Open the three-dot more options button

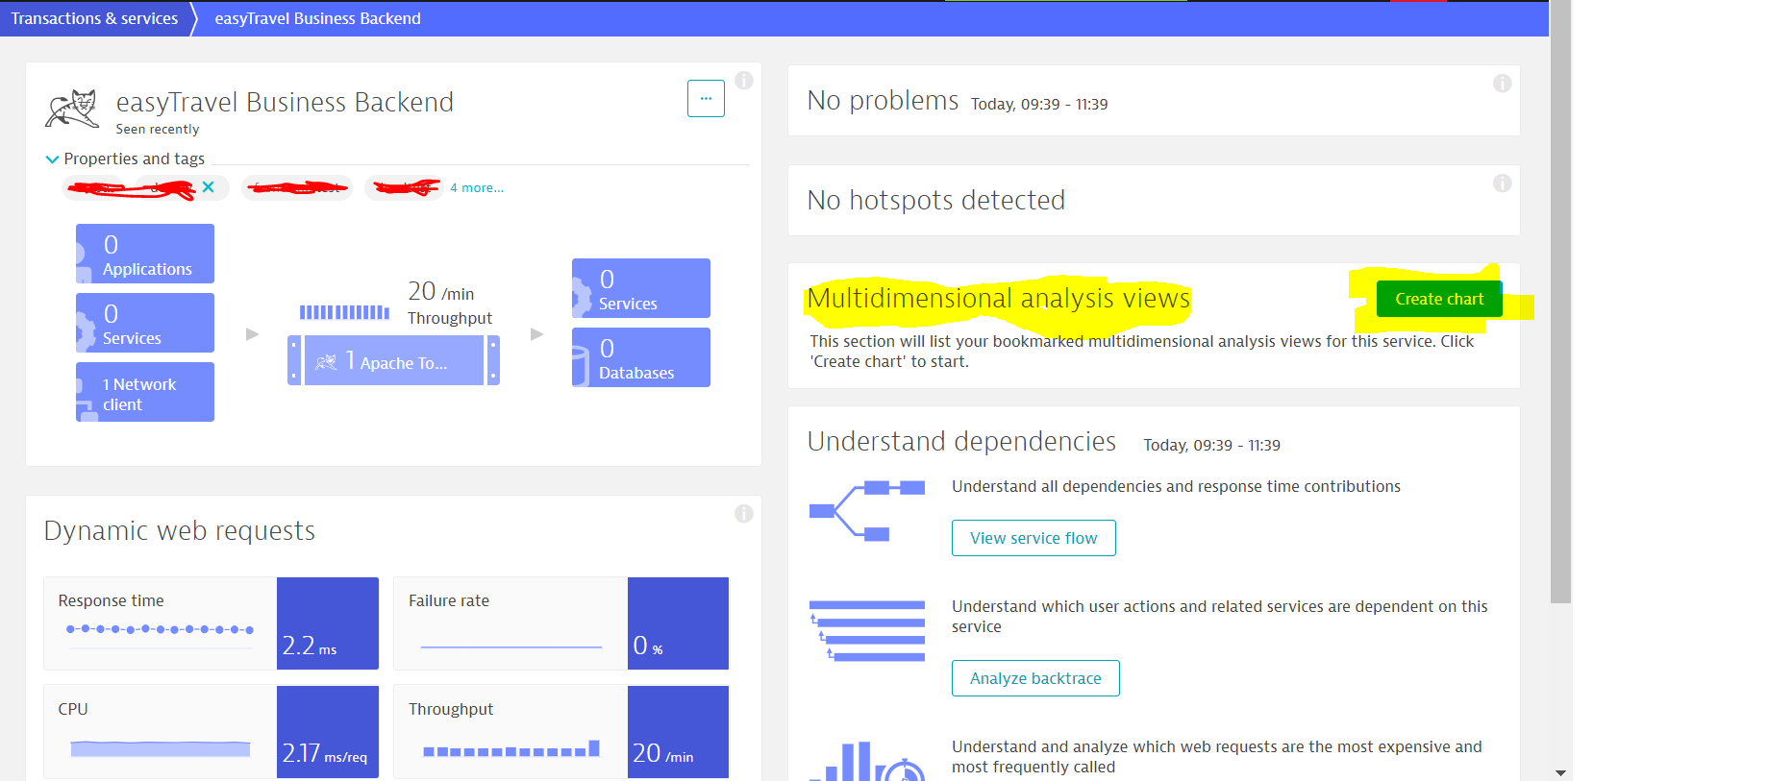click(706, 99)
